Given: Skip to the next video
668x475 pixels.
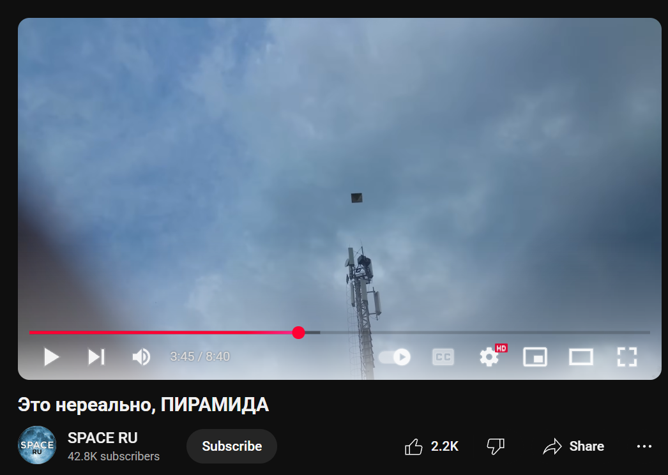Looking at the screenshot, I should 96,357.
